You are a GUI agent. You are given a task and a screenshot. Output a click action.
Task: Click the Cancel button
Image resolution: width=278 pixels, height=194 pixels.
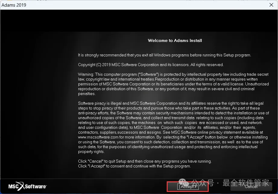coord(251,186)
